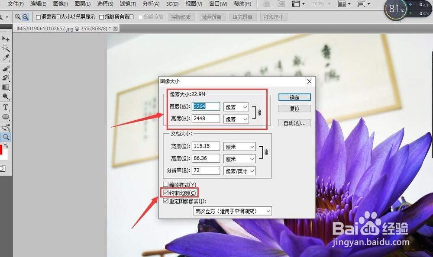Select the Zoom tool in toolbox
The width and height of the screenshot is (433, 257).
6,137
